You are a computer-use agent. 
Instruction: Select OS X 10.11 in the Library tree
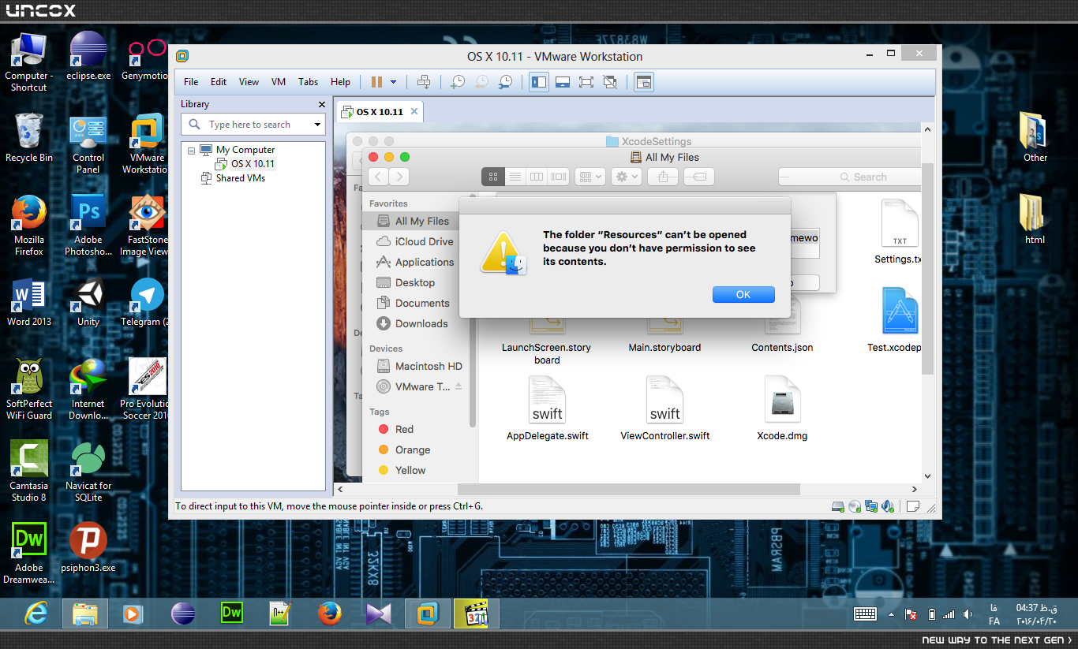click(253, 164)
